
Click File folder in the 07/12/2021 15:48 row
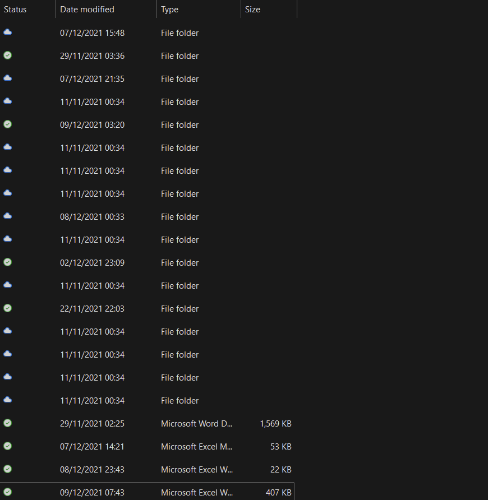[x=179, y=33]
